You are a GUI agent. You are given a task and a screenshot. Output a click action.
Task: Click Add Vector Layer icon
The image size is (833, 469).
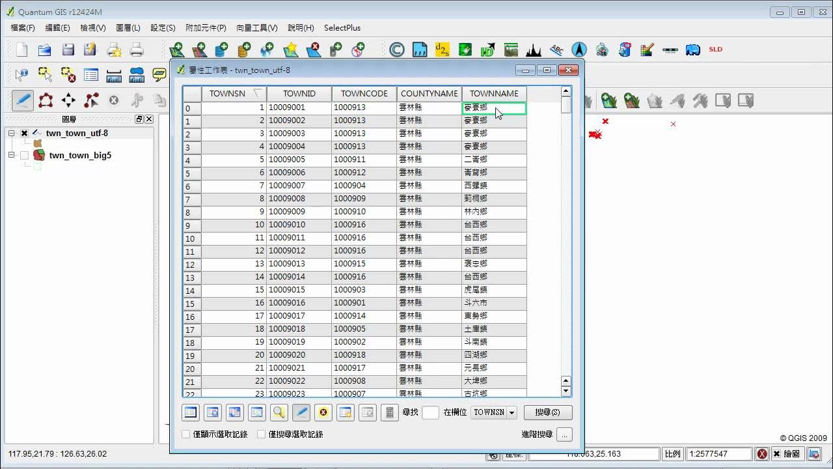176,50
